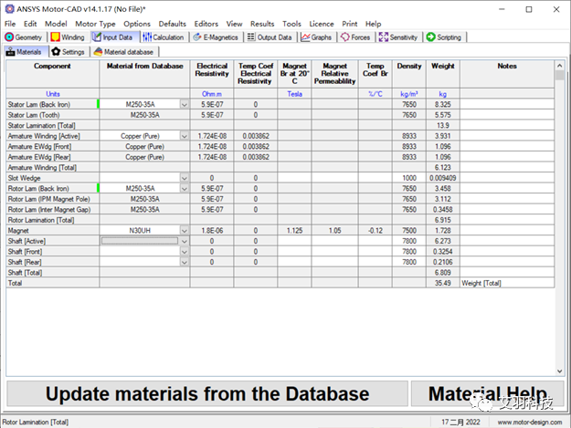Click the Stator Lam (Tooth) row label
The image size is (571, 428).
34,115
